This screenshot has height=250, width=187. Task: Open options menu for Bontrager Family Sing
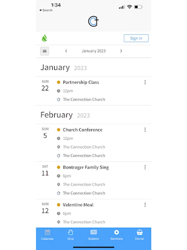coord(145,167)
